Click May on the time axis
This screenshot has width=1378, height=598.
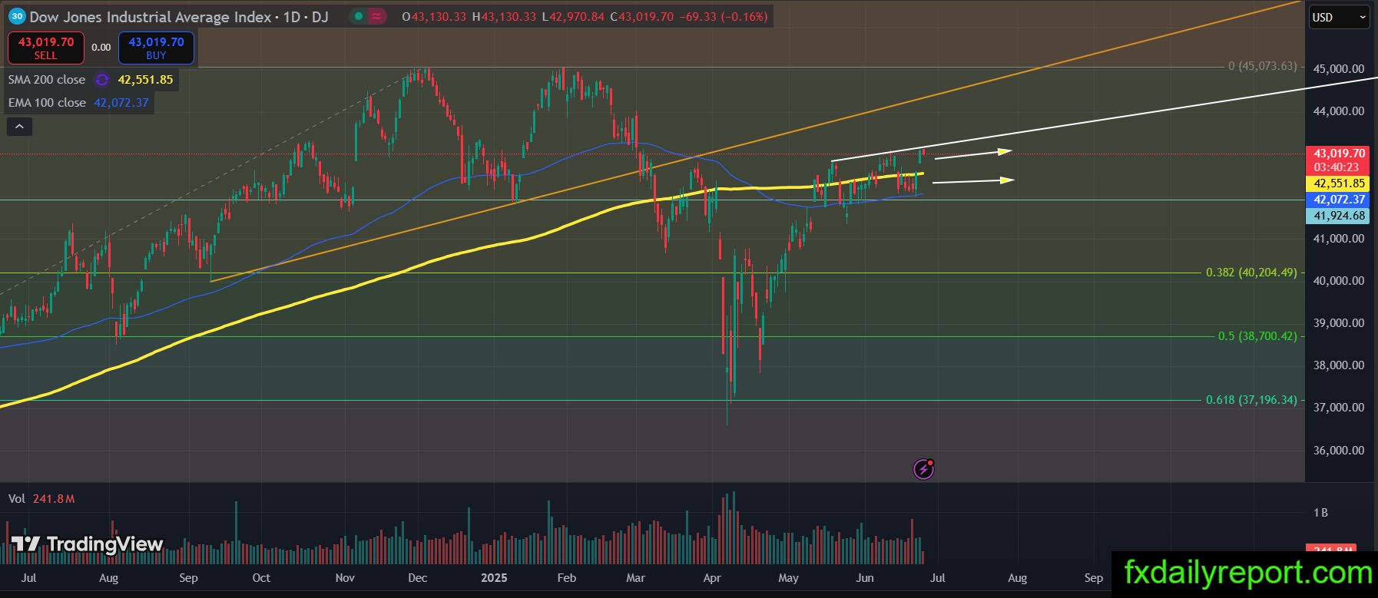[789, 578]
